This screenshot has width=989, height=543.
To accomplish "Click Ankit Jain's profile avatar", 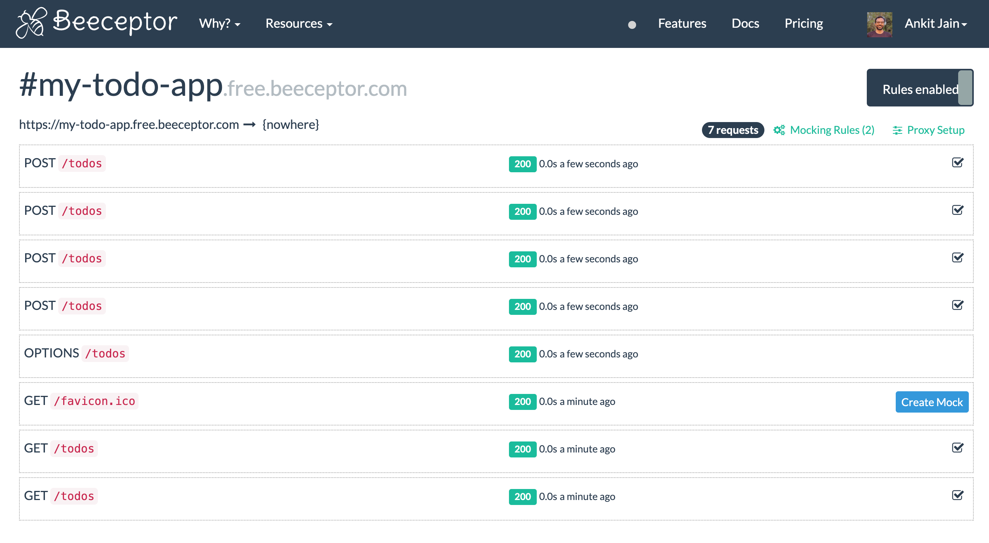I will coord(880,24).
